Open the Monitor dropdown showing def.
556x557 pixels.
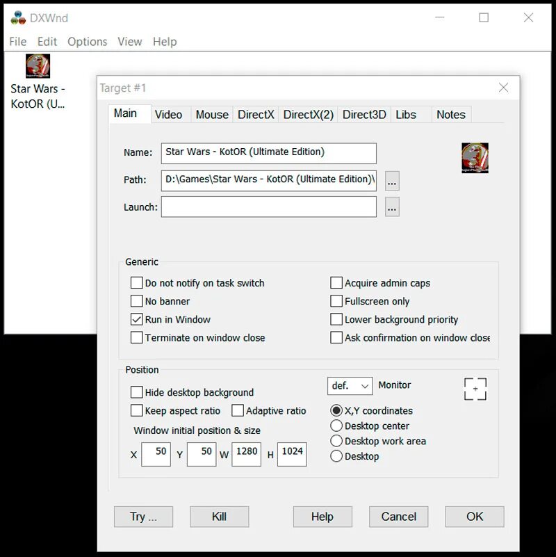point(350,386)
